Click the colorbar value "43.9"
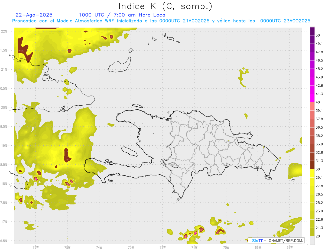This screenshot has height=251, width=325. [319, 77]
